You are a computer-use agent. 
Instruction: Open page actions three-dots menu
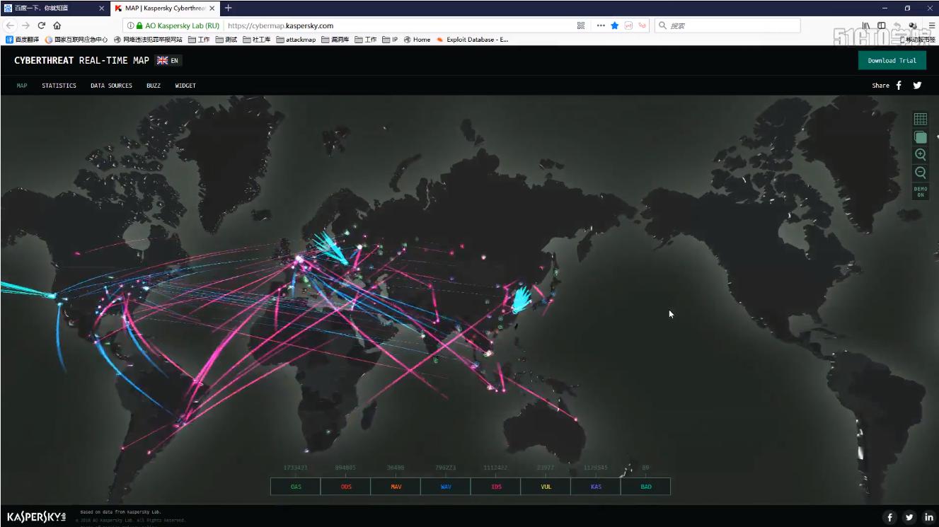pyautogui.click(x=601, y=25)
